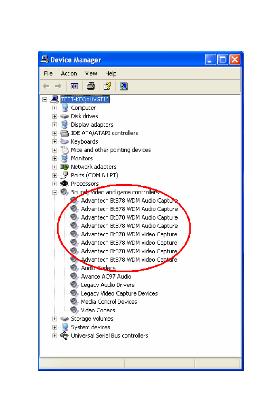Select Media Control Devices
279x418 pixels.
coord(109,302)
